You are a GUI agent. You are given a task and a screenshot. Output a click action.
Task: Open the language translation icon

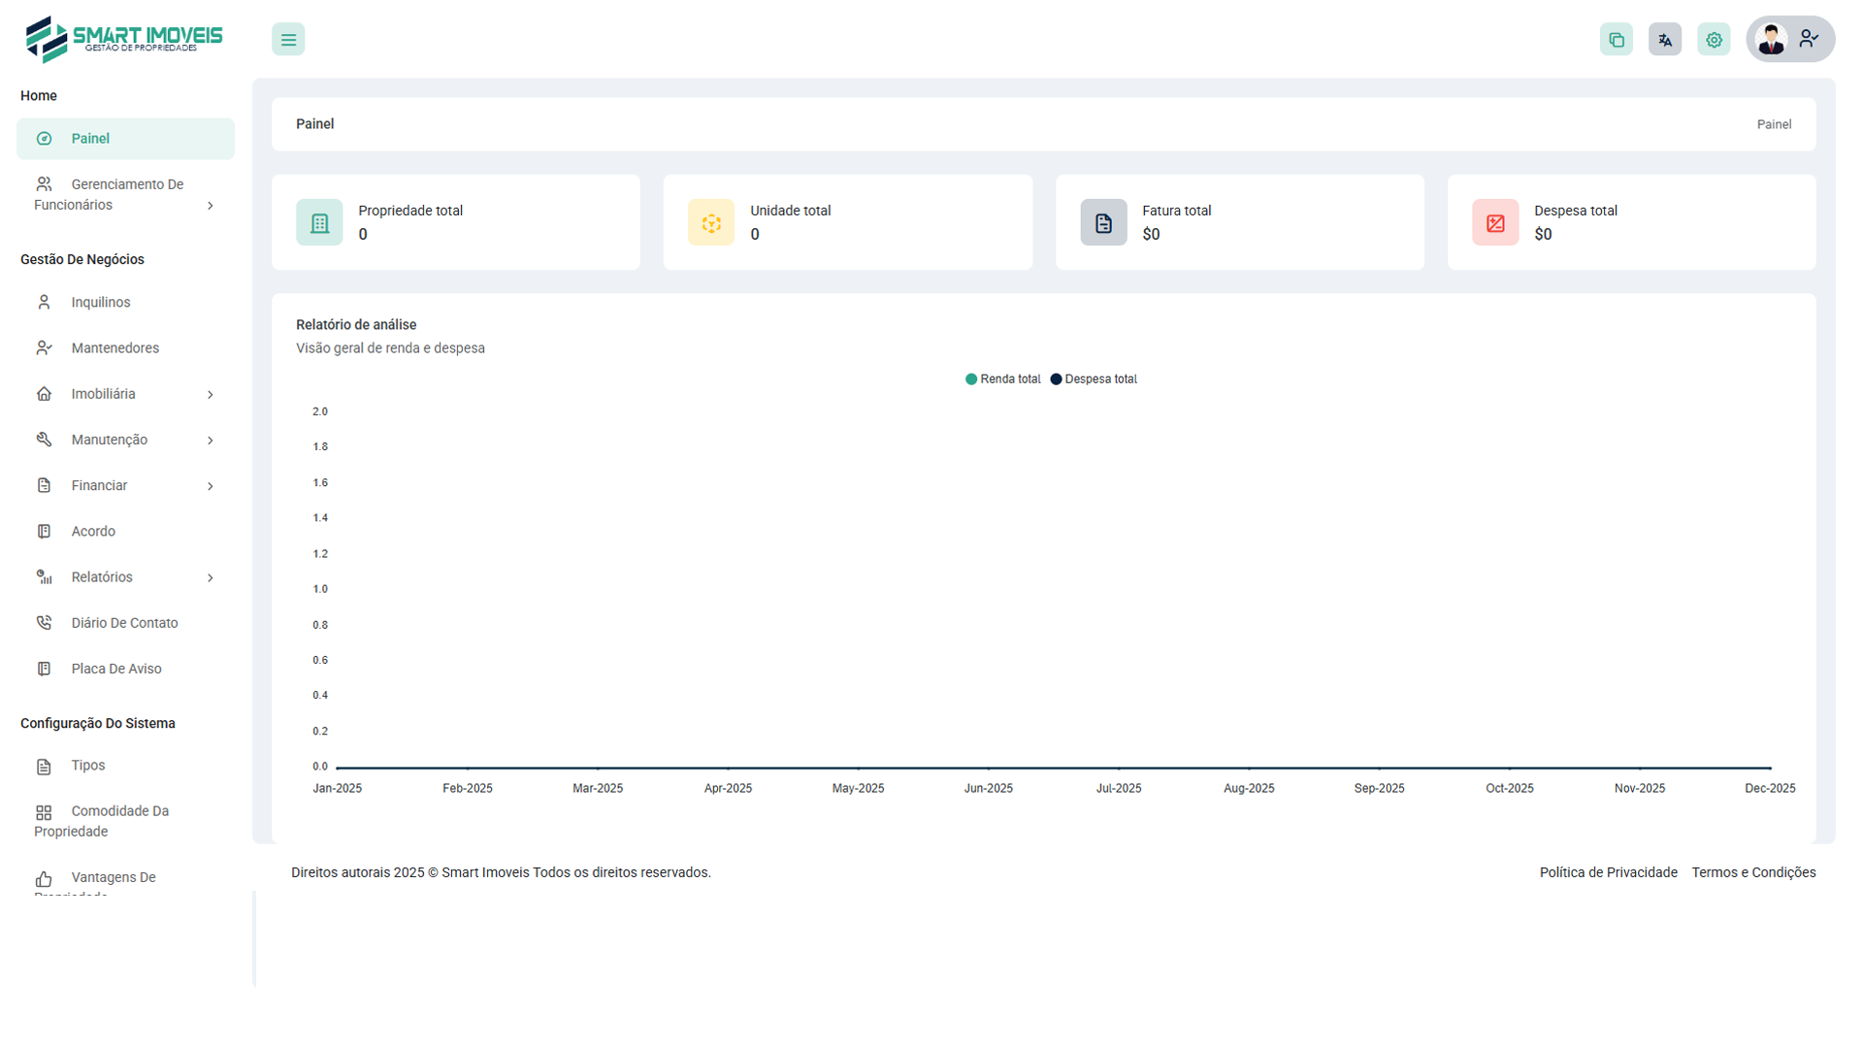[x=1664, y=40]
